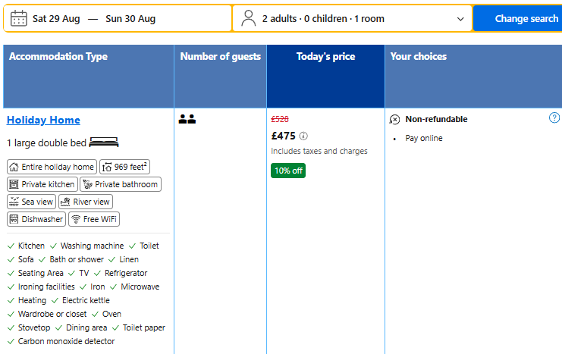Viewport: 562px width, 354px height.
Task: Click the River view icon
Action: click(65, 202)
